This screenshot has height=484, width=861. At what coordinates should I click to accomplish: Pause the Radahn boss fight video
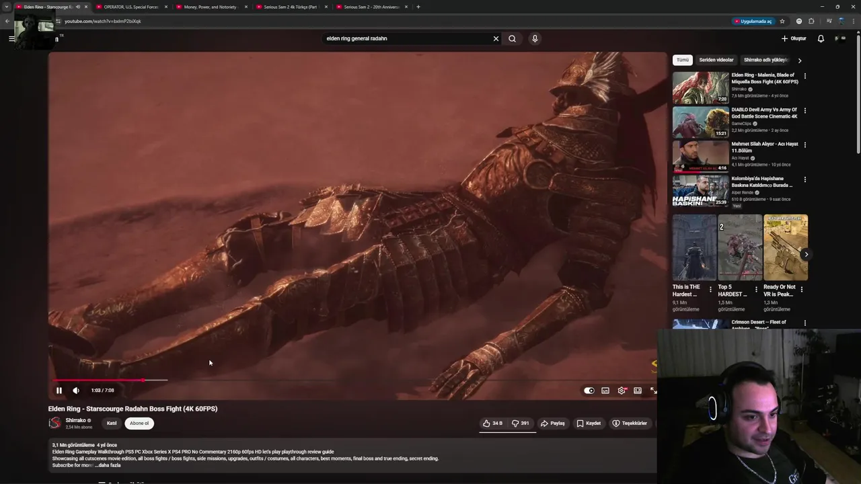(59, 391)
